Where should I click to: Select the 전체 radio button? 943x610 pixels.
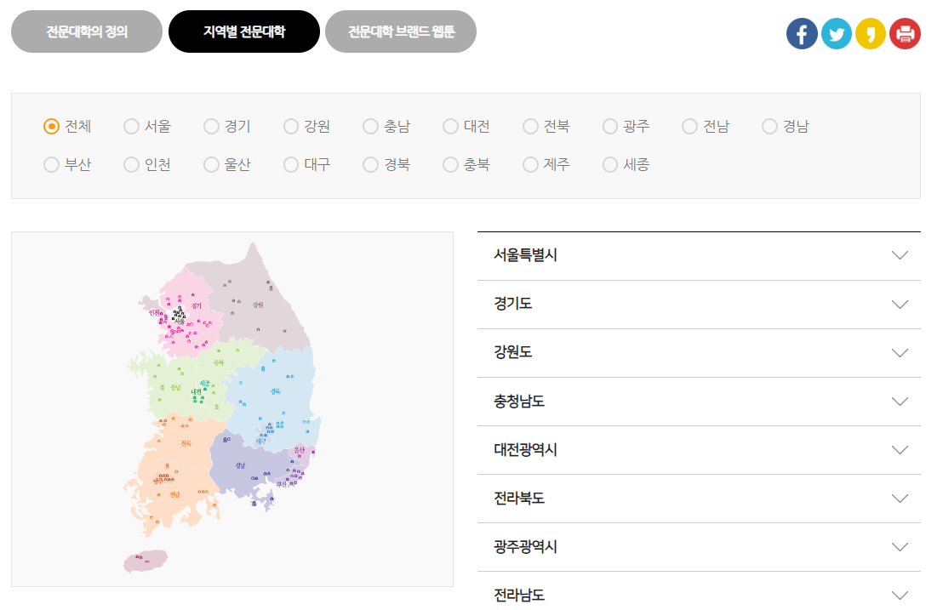point(51,126)
